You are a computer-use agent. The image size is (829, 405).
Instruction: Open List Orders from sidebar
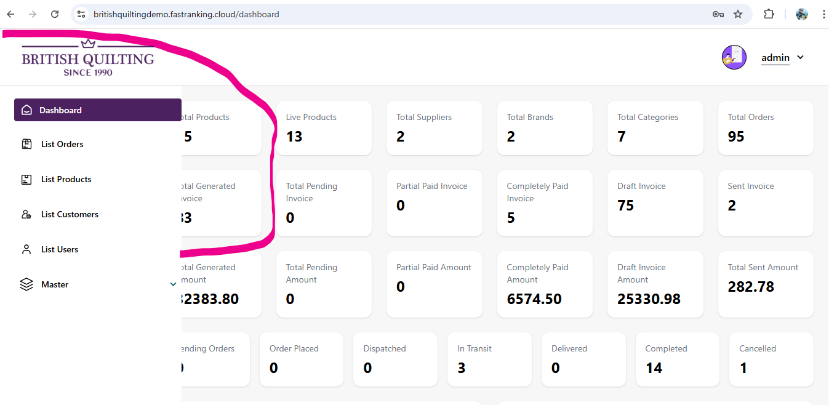point(62,144)
